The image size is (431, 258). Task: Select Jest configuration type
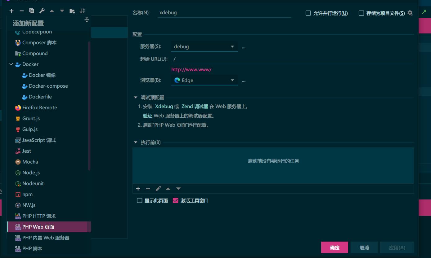(x=49, y=151)
